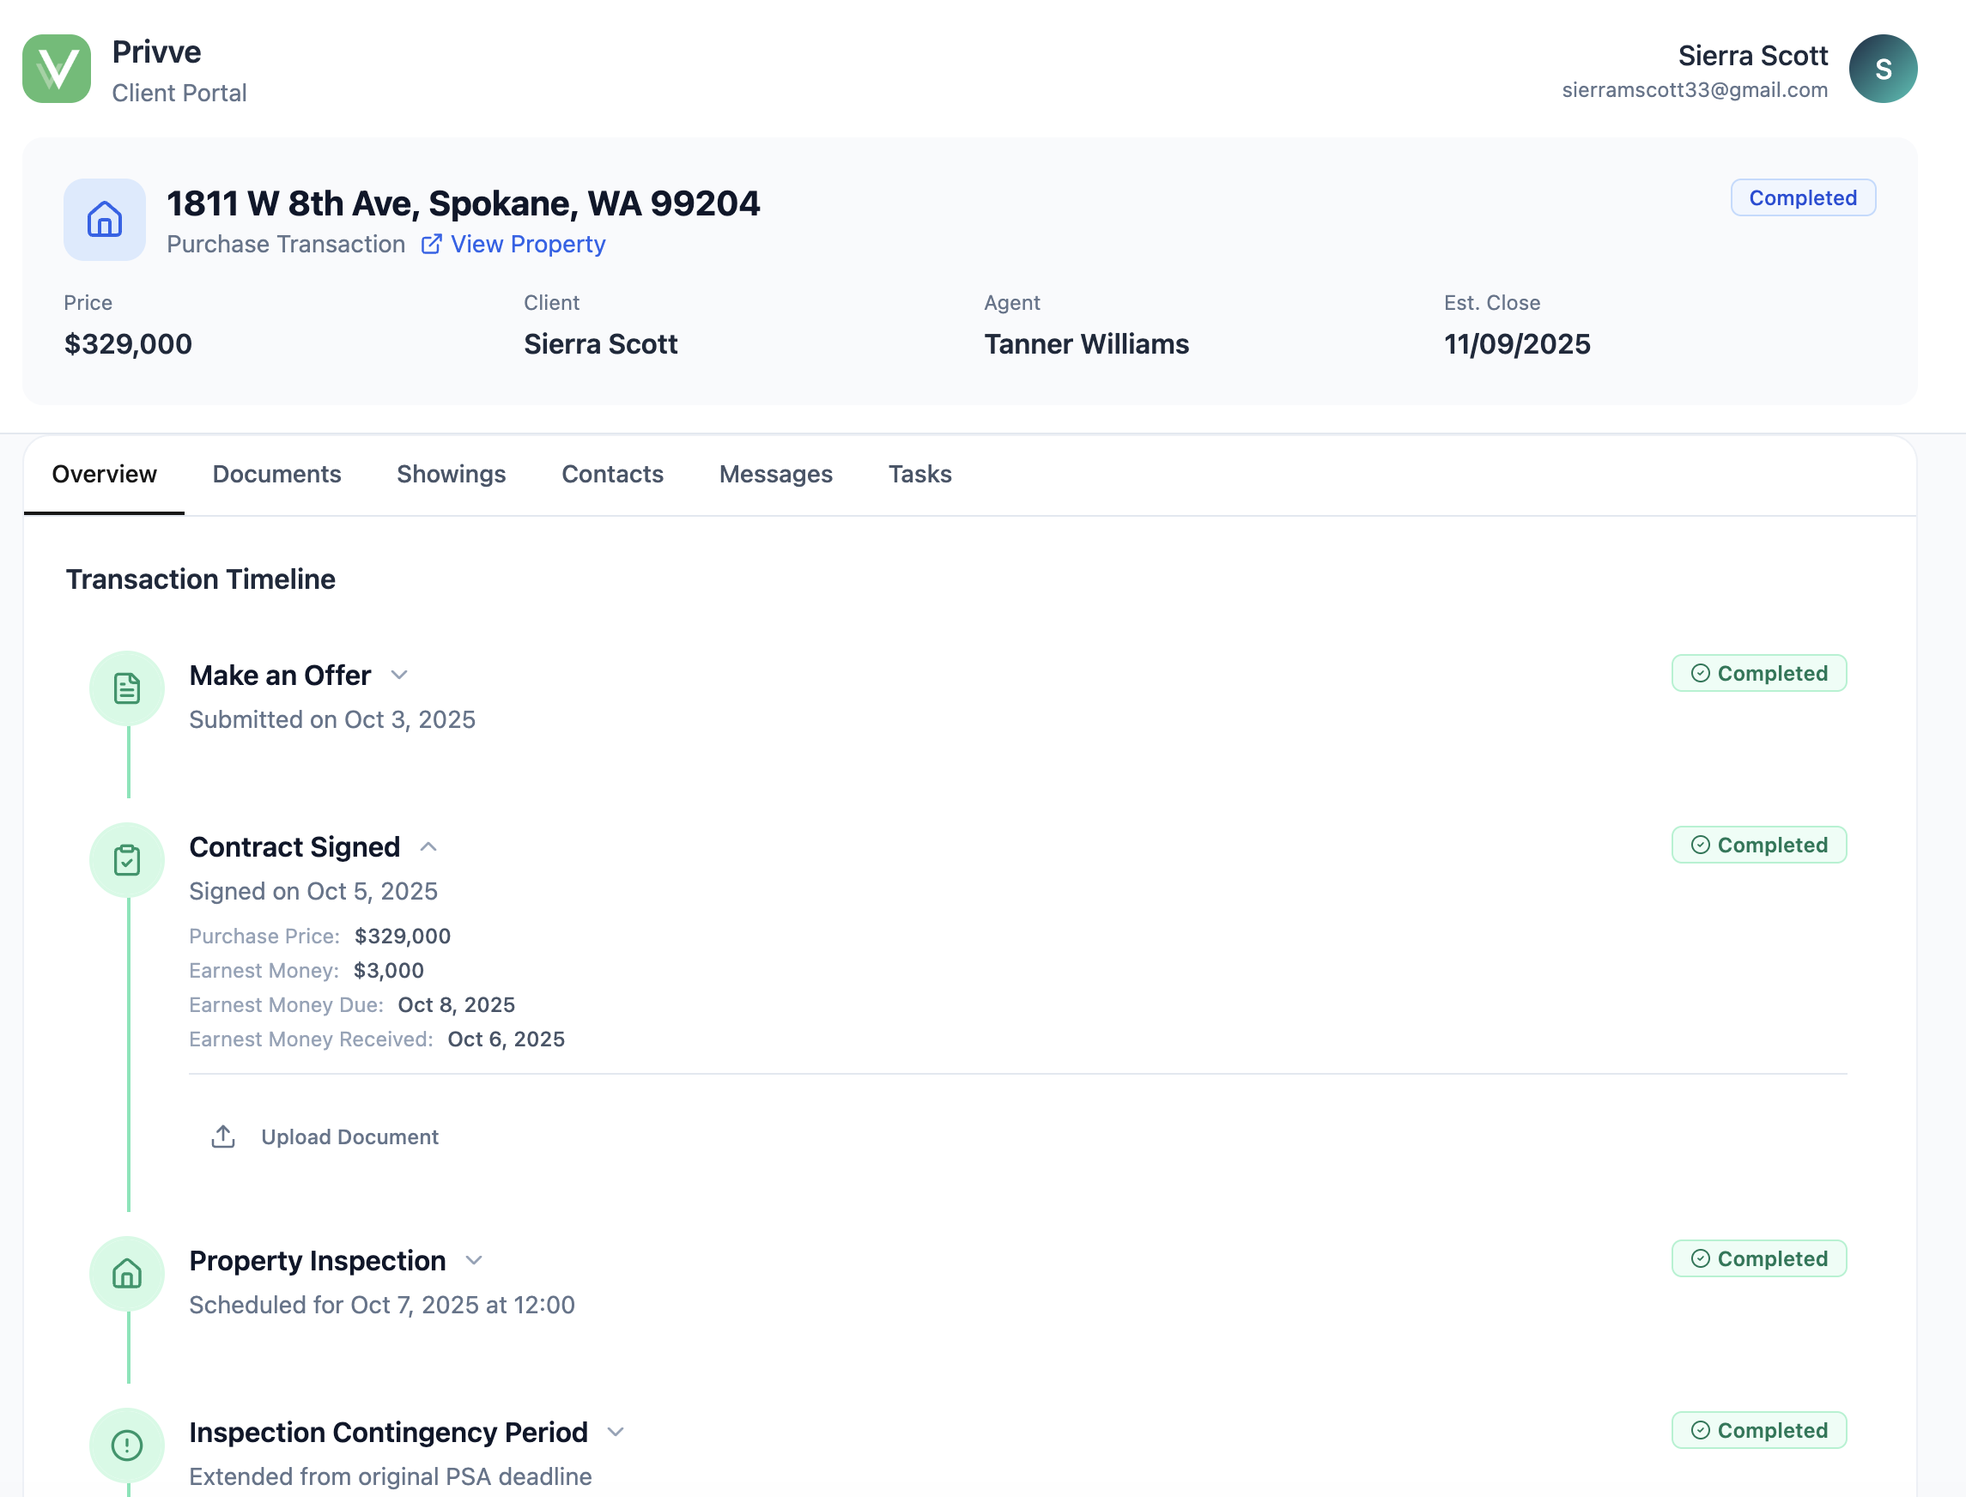The width and height of the screenshot is (1966, 1497).
Task: Click the Sierra Scott avatar circle
Action: (1882, 69)
